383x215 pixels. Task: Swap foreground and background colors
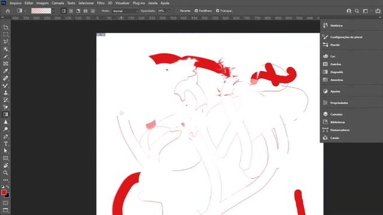coord(8,187)
